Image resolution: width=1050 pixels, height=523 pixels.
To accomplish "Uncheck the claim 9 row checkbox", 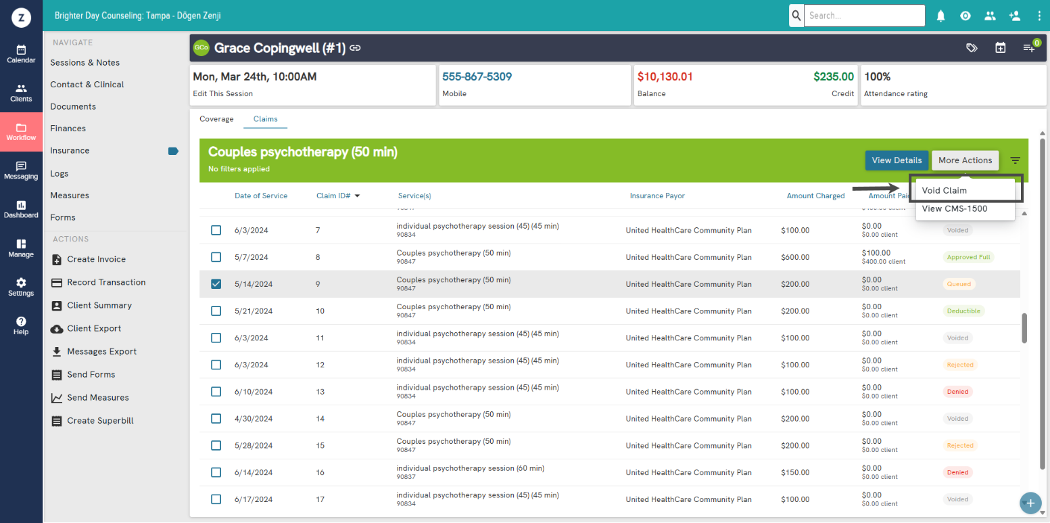I will tap(216, 284).
